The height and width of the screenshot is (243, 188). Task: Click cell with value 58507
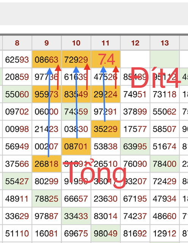164,129
